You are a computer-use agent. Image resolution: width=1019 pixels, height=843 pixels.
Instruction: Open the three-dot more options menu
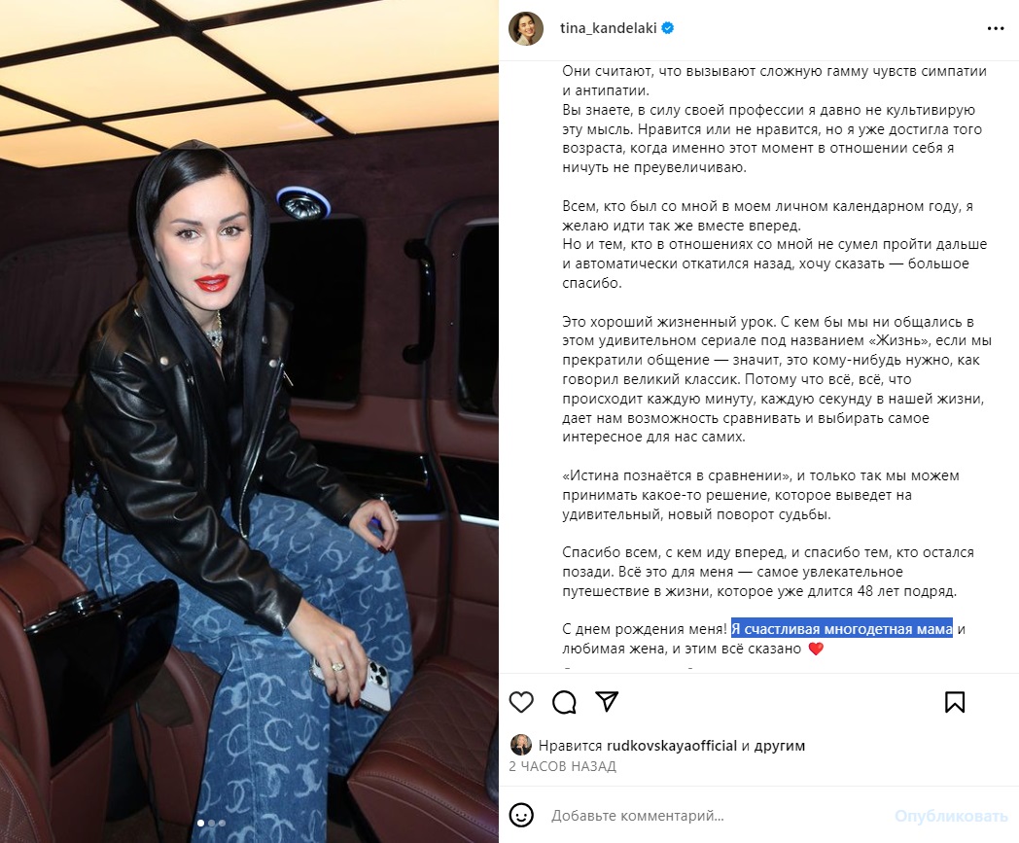996,28
